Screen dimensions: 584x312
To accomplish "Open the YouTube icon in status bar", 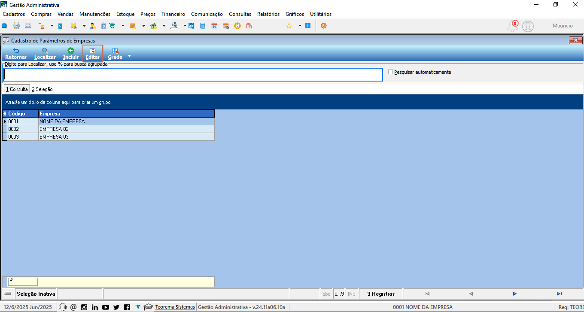I will (x=106, y=307).
